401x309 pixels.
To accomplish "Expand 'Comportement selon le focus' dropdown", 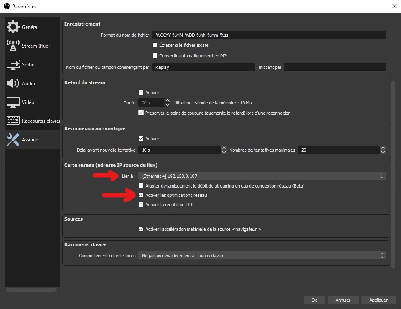I will coord(261,256).
